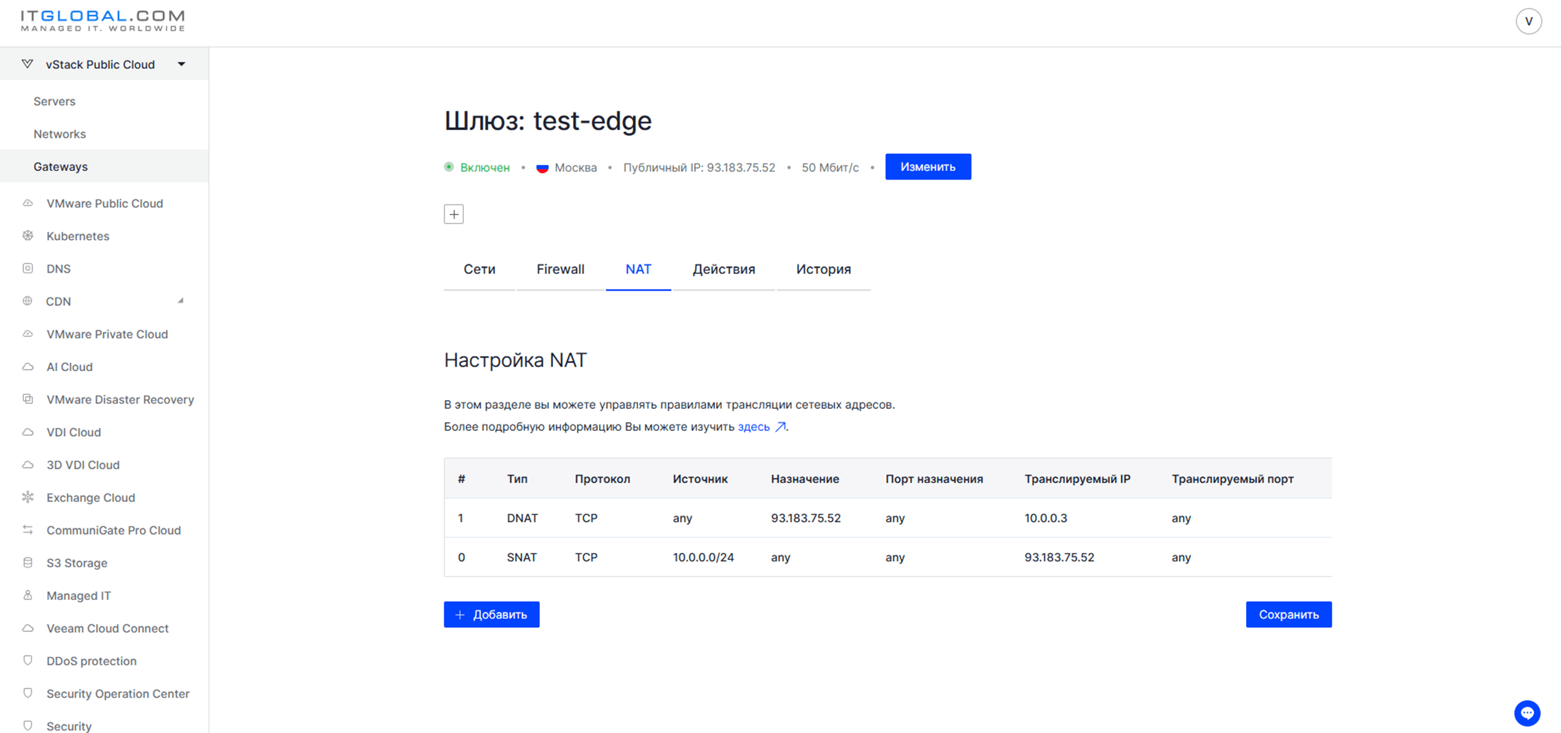The image size is (1561, 733).
Task: Open the История tab
Action: 823,269
